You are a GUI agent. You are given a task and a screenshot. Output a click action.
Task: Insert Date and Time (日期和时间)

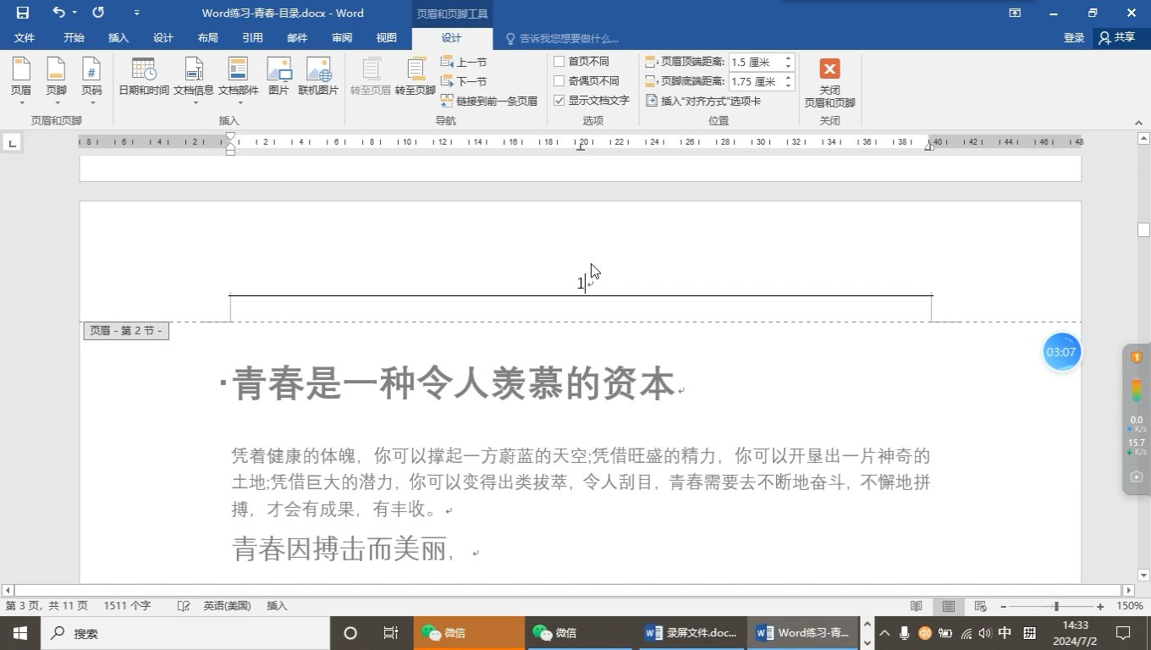click(x=144, y=77)
